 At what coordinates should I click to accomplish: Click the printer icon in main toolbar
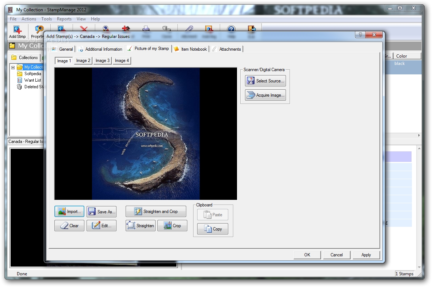[x=146, y=28]
